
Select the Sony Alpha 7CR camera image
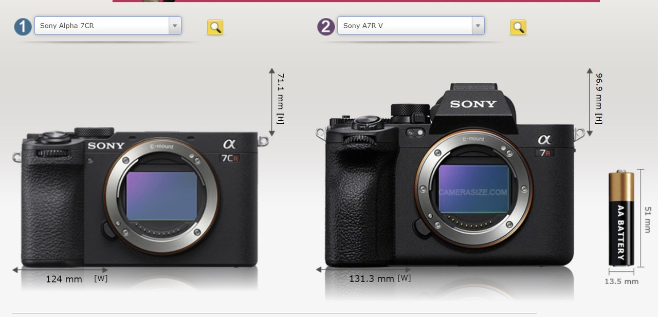tap(140, 198)
